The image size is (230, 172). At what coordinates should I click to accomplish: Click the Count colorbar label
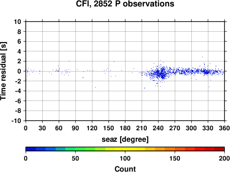125,169
